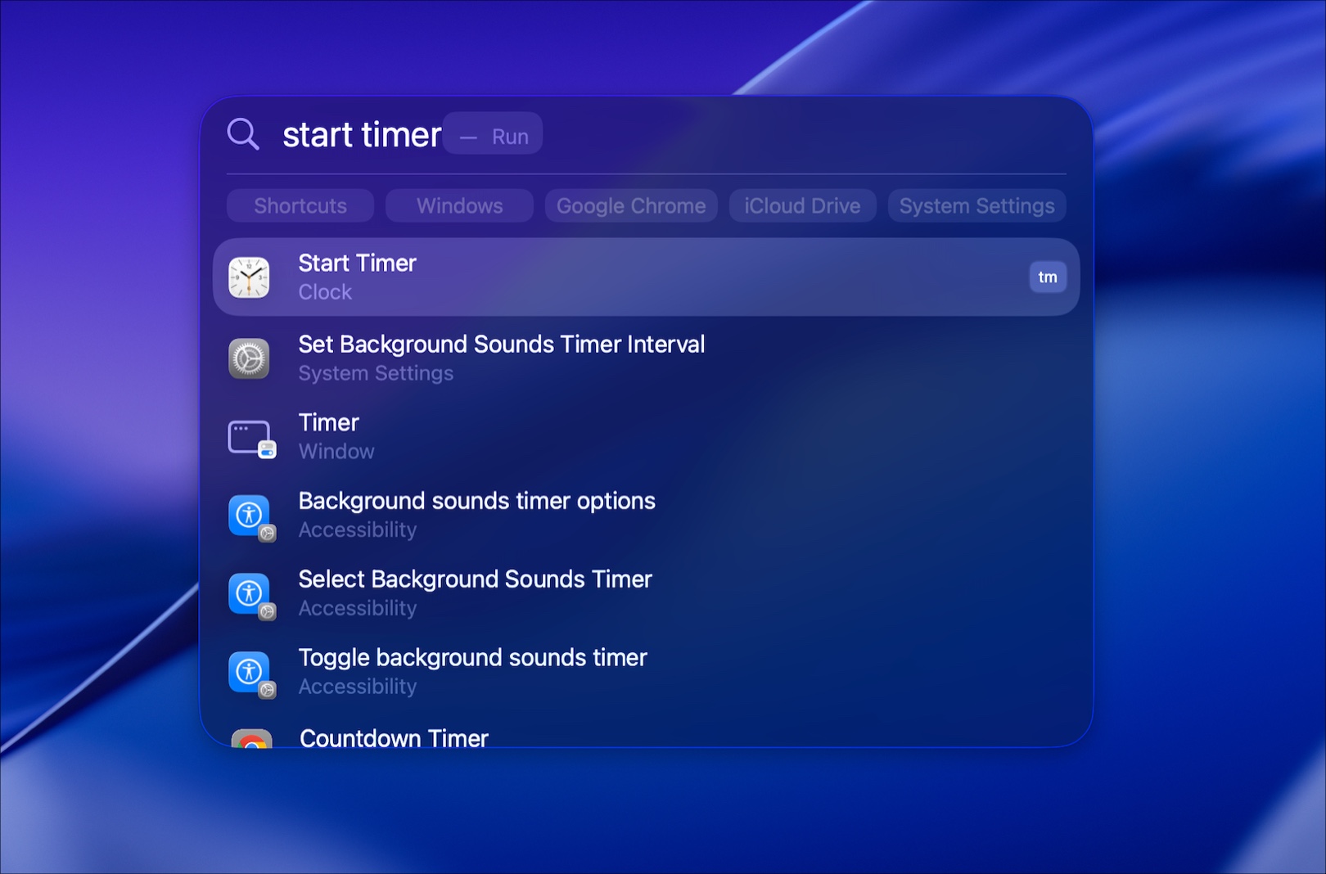Click the magnifying glass search icon
Screen dimensions: 1326x874
242,133
